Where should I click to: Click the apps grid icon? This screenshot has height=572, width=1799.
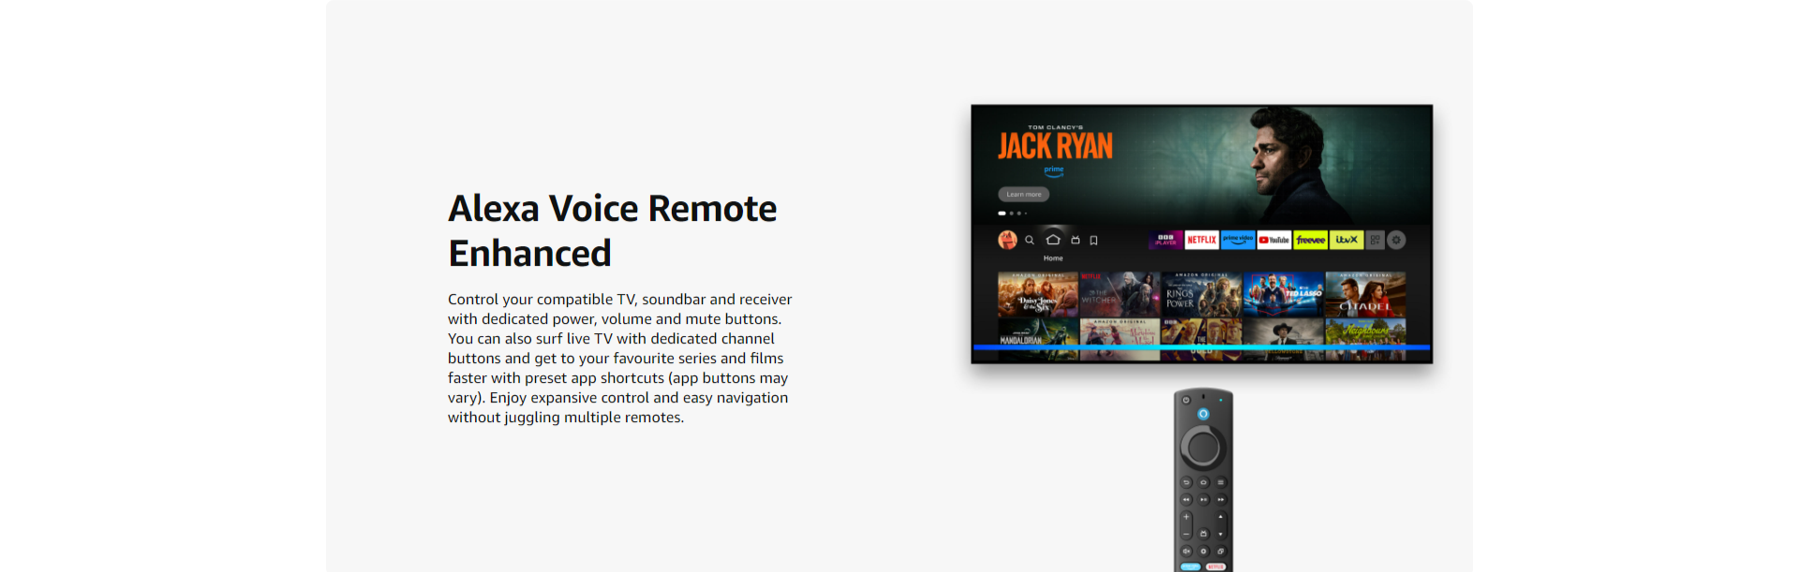1375,241
